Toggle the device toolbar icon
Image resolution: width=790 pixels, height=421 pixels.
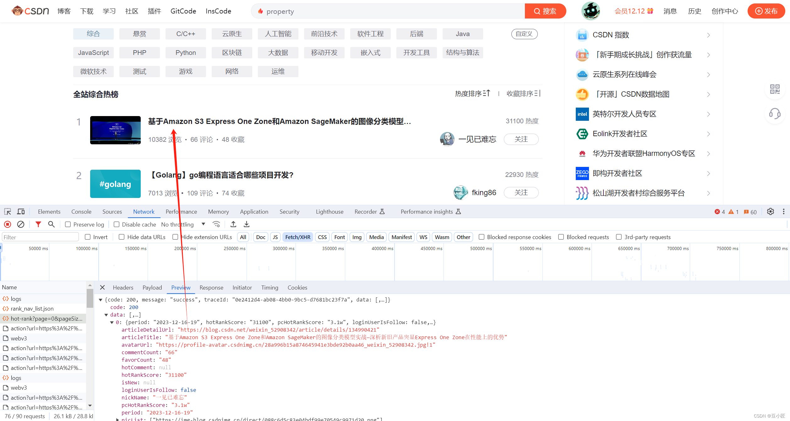(x=21, y=212)
